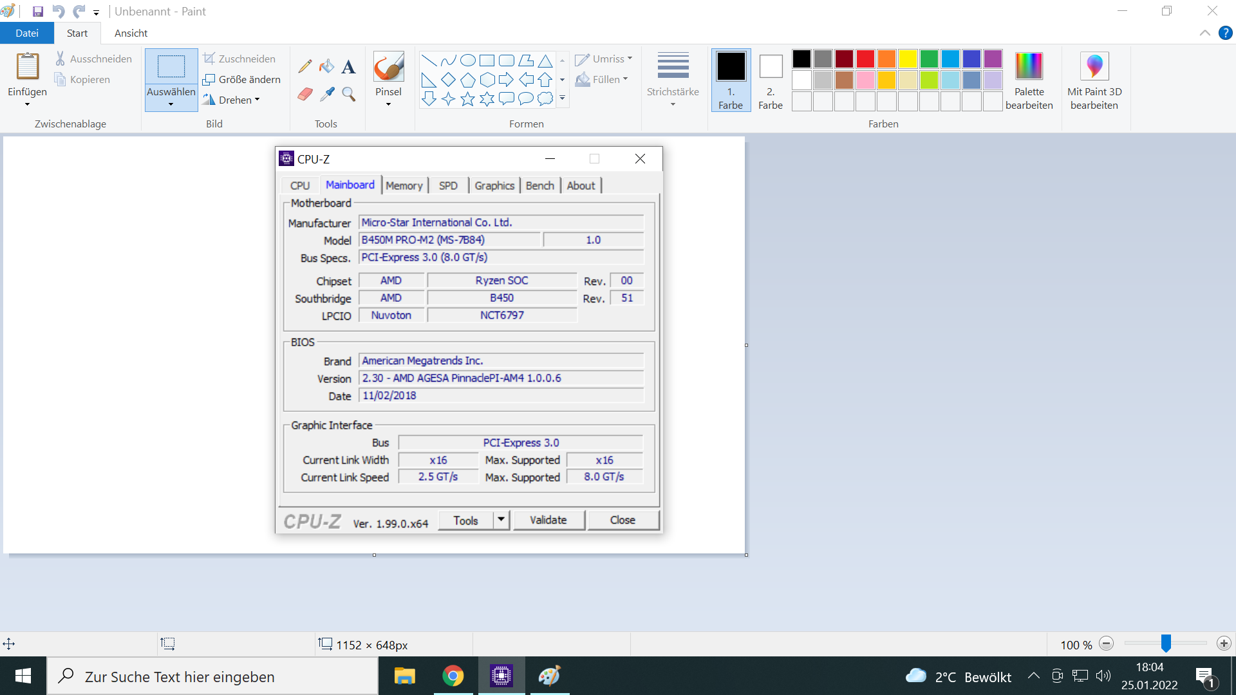This screenshot has height=695, width=1236.
Task: Select the Magnifier tool
Action: [348, 95]
